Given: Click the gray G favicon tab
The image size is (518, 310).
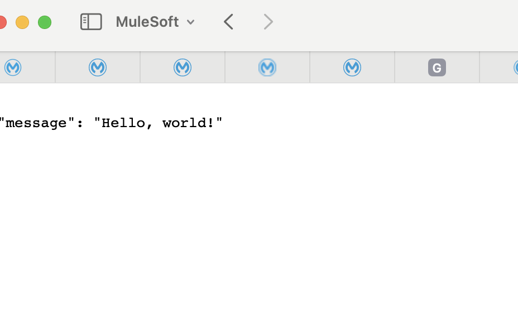Looking at the screenshot, I should click(x=437, y=67).
